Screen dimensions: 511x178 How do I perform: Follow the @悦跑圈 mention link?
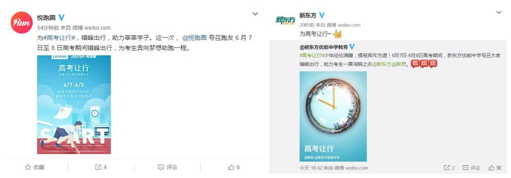click(195, 38)
